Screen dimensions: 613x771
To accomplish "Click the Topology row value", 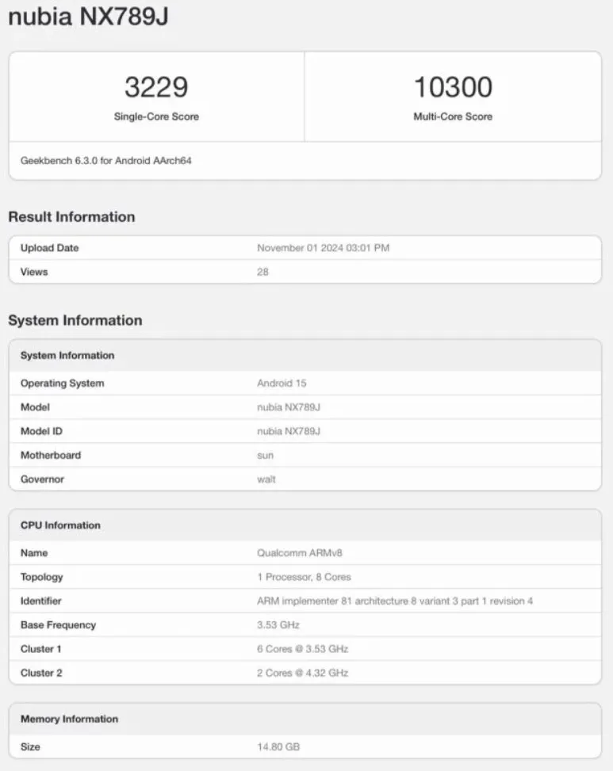I will click(x=304, y=577).
